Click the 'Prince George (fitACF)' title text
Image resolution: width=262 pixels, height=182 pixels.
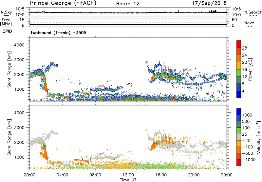(63, 3)
